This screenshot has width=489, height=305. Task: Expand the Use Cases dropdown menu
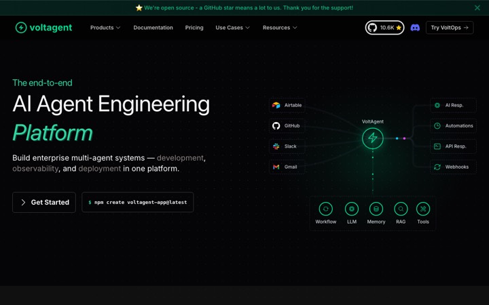233,28
